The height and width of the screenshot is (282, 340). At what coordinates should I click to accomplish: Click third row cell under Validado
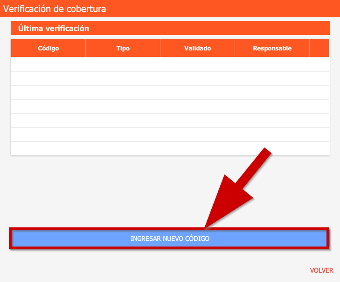point(197,92)
